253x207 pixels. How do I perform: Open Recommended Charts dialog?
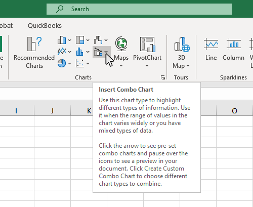tap(34, 52)
